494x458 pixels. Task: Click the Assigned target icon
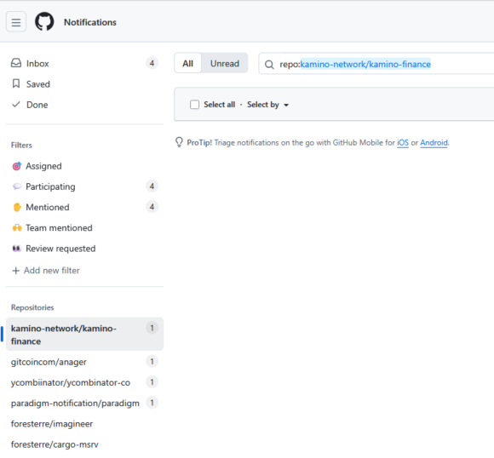coord(17,166)
